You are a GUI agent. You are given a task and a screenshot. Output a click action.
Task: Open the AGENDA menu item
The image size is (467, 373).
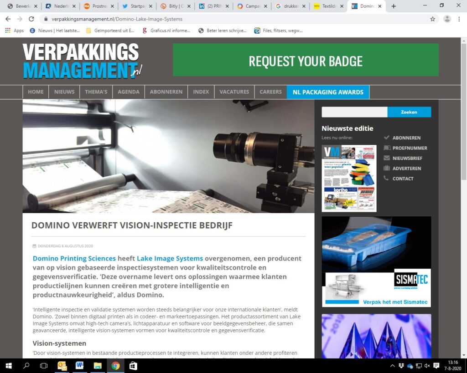[128, 92]
